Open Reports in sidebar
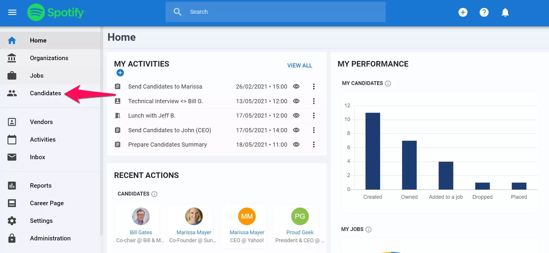This screenshot has height=253, width=549. click(41, 186)
